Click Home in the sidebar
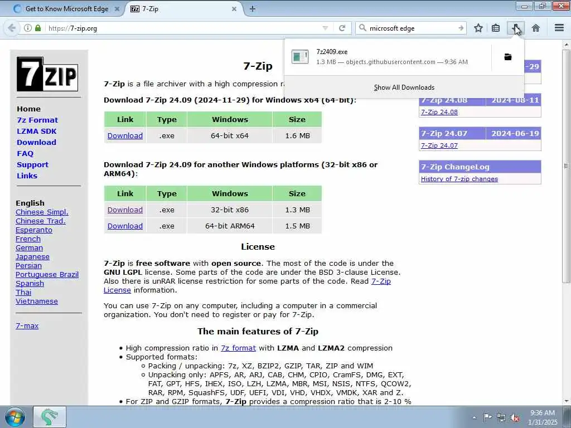Image resolution: width=571 pixels, height=428 pixels. (28, 109)
